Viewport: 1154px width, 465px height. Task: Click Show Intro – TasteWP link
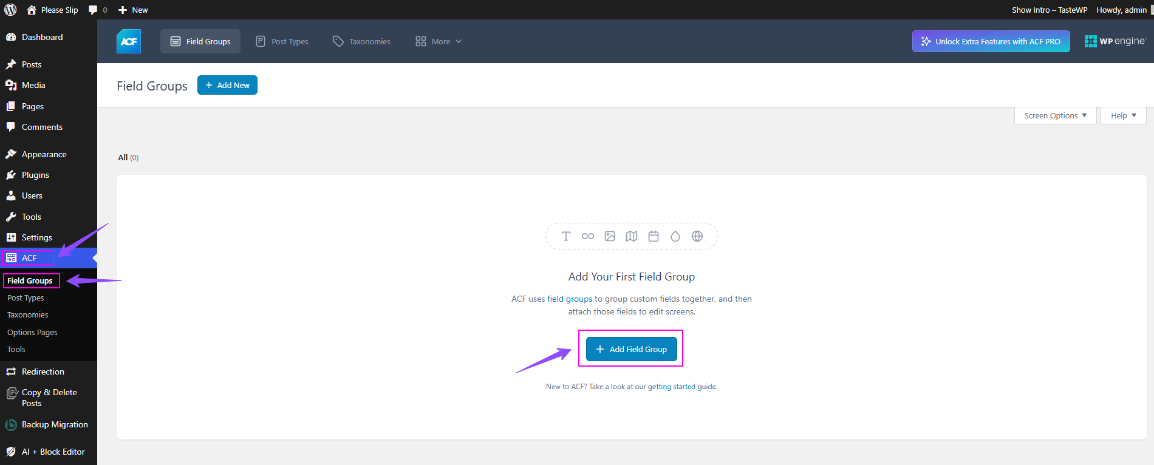point(1050,10)
